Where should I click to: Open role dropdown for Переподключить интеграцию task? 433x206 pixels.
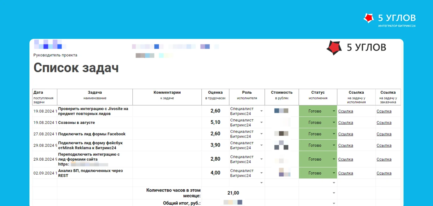coord(261,159)
